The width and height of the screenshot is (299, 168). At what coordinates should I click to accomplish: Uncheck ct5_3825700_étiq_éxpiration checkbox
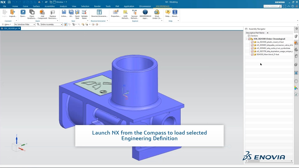(x=252, y=51)
